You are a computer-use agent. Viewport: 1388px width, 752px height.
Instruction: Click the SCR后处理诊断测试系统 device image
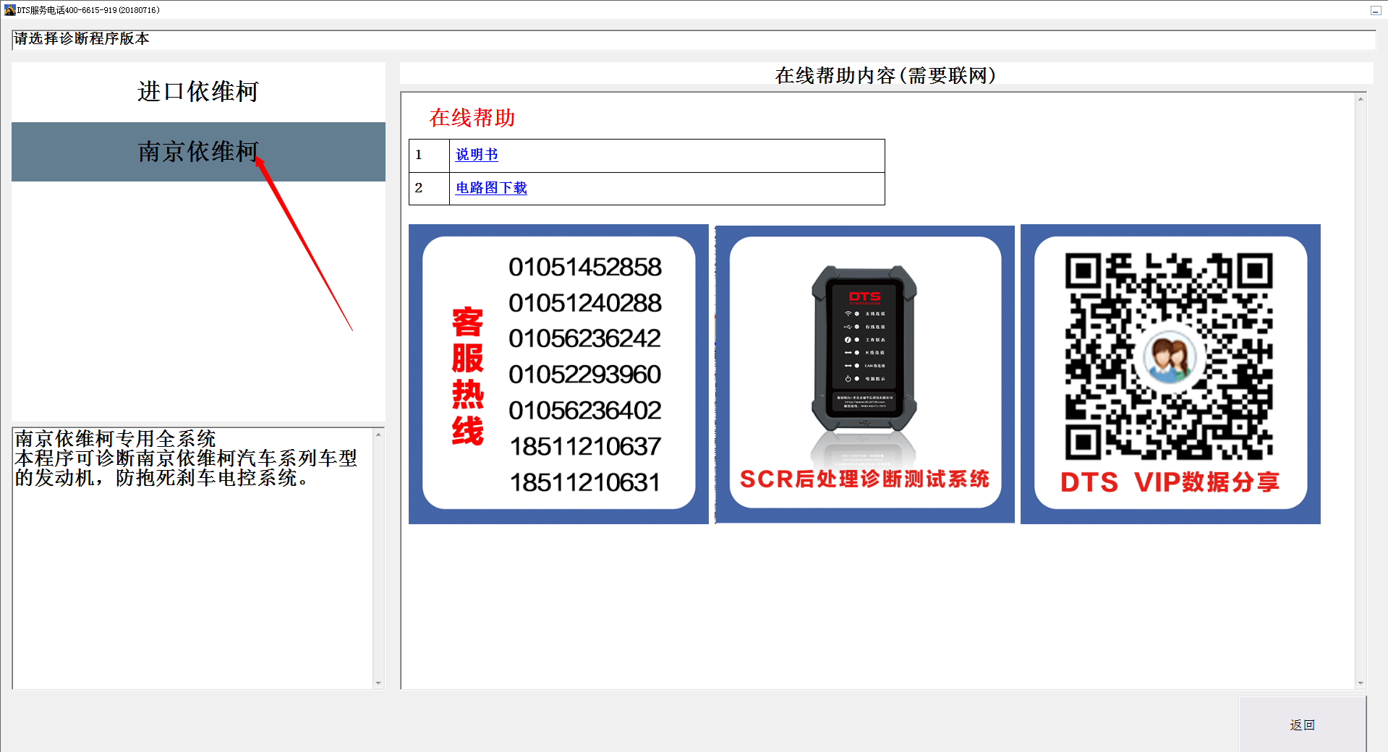click(865, 374)
